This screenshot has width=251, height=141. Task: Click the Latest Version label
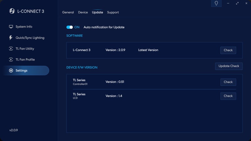[148, 50]
